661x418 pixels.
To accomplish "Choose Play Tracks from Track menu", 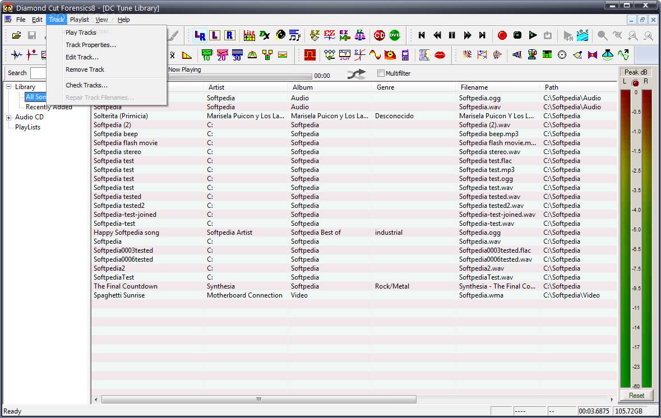I will [81, 32].
